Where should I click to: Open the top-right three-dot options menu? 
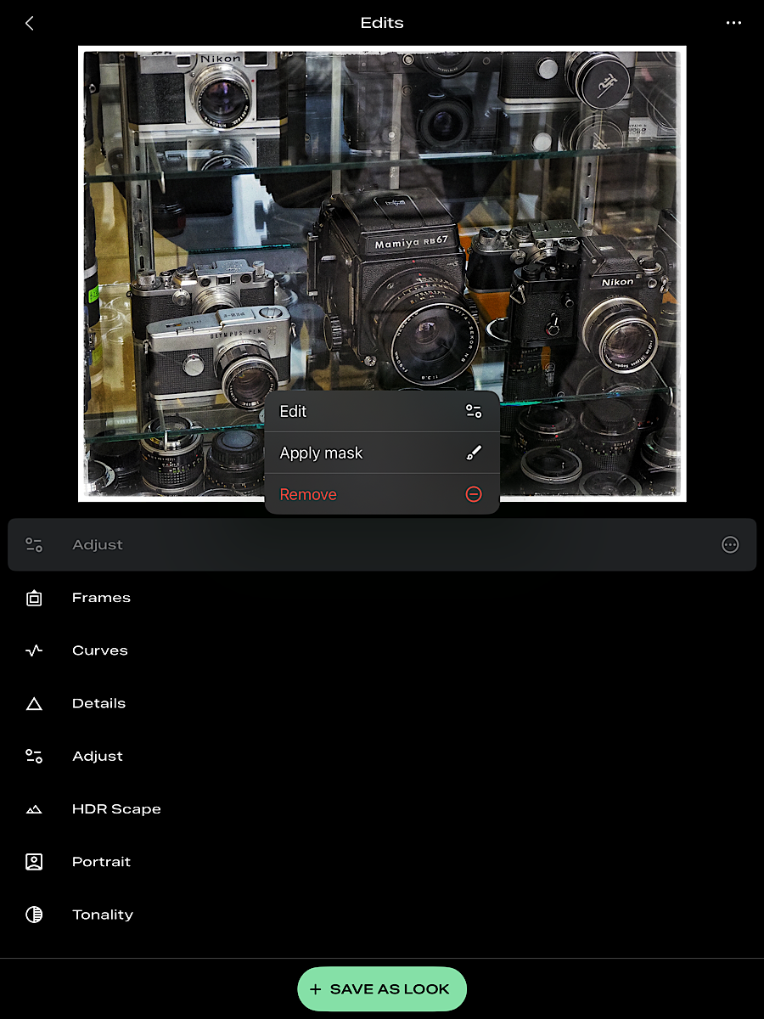[x=734, y=23]
